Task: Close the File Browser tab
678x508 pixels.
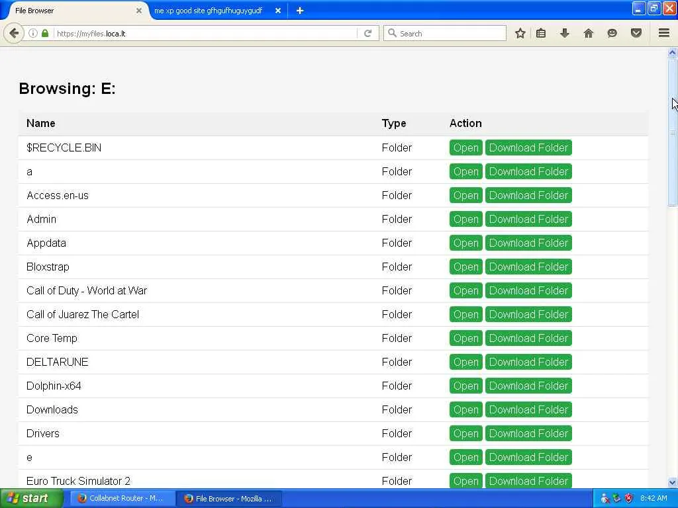Action: (139, 11)
